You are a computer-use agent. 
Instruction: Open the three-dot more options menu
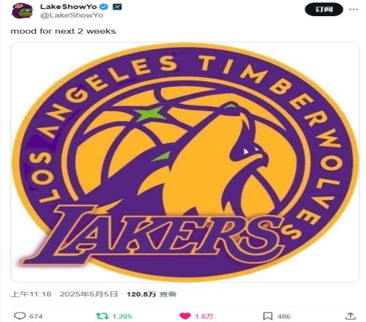354,10
